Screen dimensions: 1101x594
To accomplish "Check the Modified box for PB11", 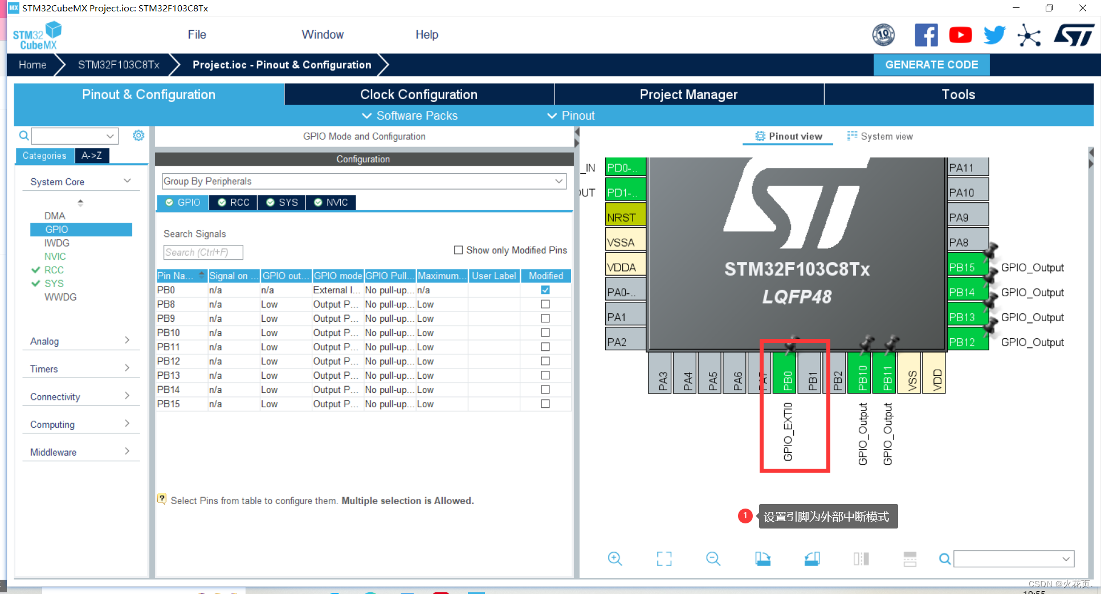I will click(545, 347).
